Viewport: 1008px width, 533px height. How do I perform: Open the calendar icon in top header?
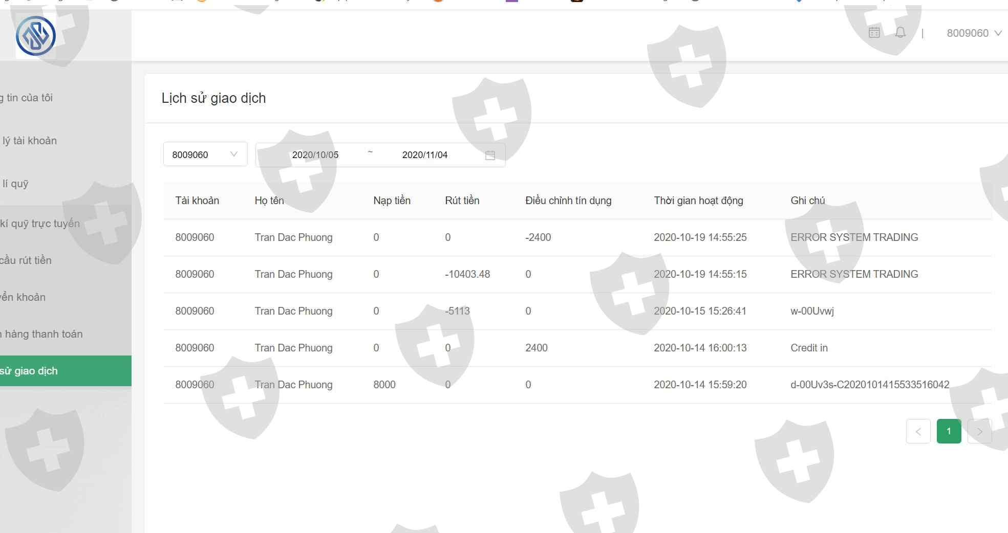click(874, 33)
